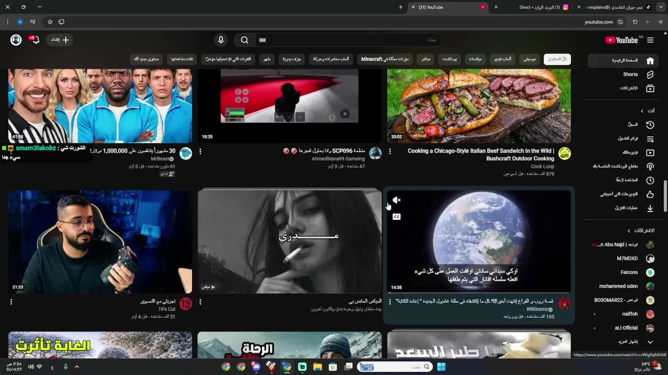Image resolution: width=668 pixels, height=375 pixels.
Task: Open File Explorer from taskbar
Action: tap(317, 367)
